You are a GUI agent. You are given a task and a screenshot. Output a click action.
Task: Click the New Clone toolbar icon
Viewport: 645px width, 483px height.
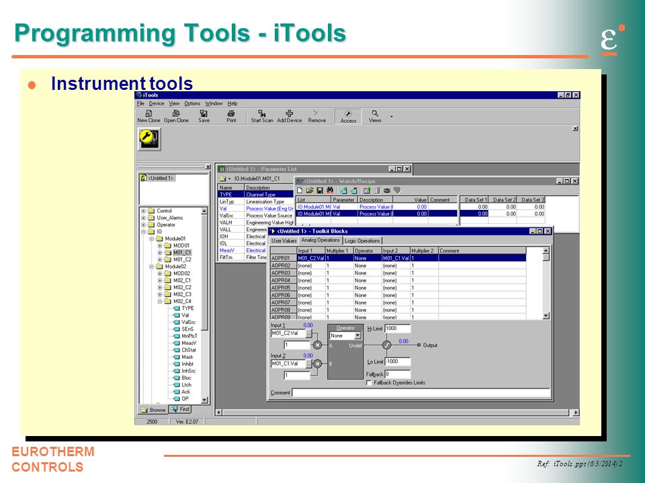[148, 113]
